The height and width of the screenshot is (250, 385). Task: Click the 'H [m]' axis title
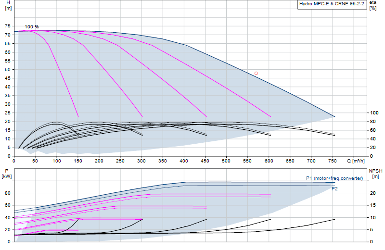point(8,5)
